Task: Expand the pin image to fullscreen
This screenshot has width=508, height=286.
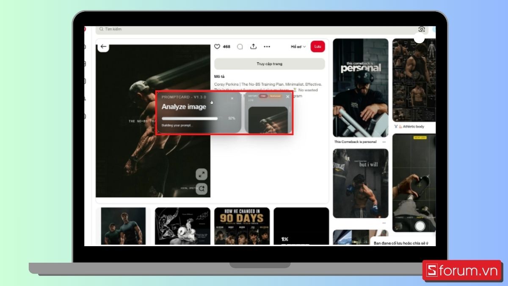Action: pyautogui.click(x=202, y=174)
